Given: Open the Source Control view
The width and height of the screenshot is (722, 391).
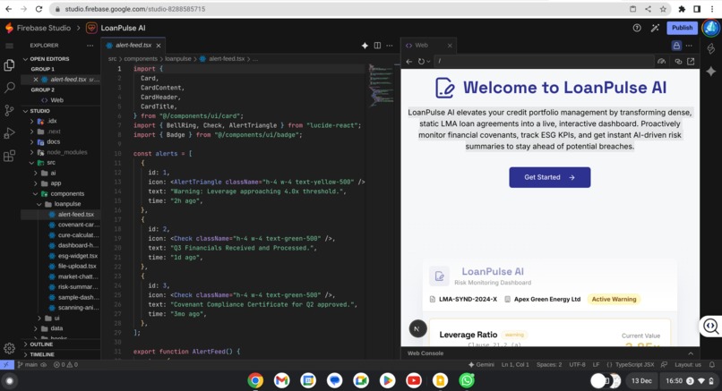Looking at the screenshot, I should click(9, 110).
